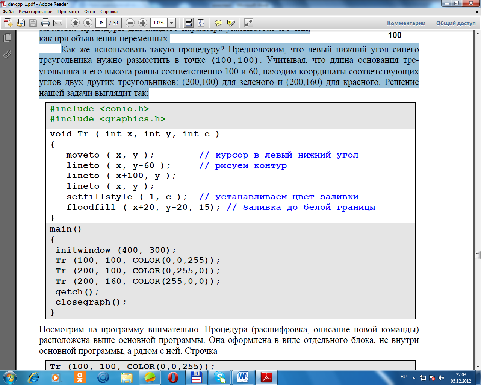The height and width of the screenshot is (385, 481).
Task: Show page thumbnails panel in sidebar
Action: coord(7,38)
